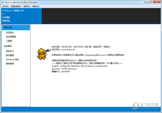Open 驱动管理 in the sidebar

10,55
